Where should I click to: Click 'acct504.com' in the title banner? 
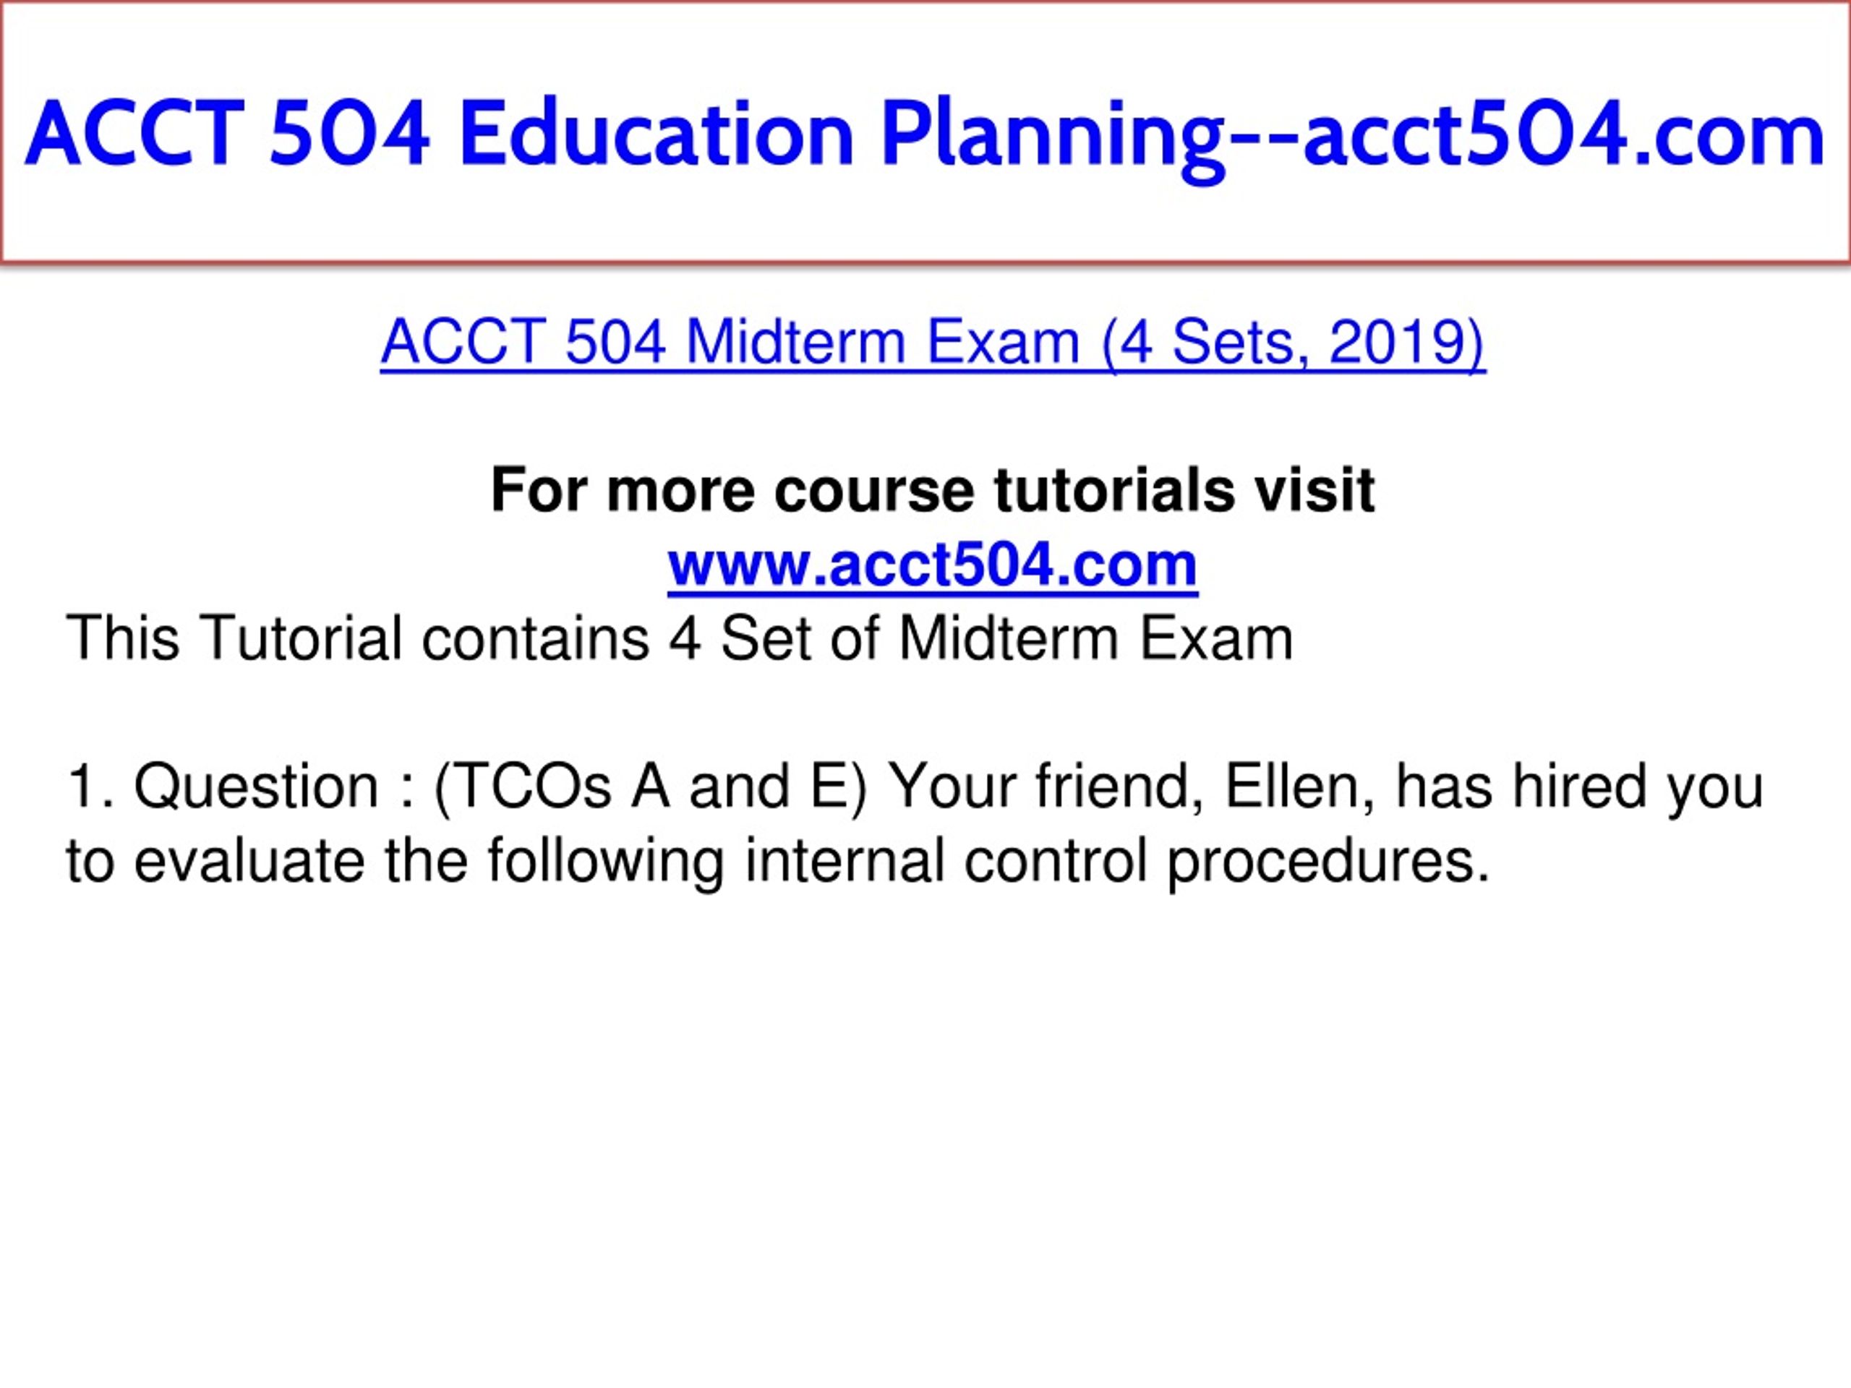tap(1563, 134)
